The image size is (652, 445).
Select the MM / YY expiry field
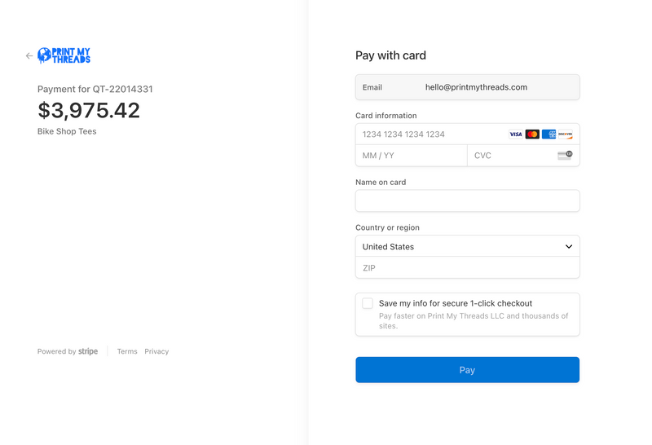[x=411, y=155]
